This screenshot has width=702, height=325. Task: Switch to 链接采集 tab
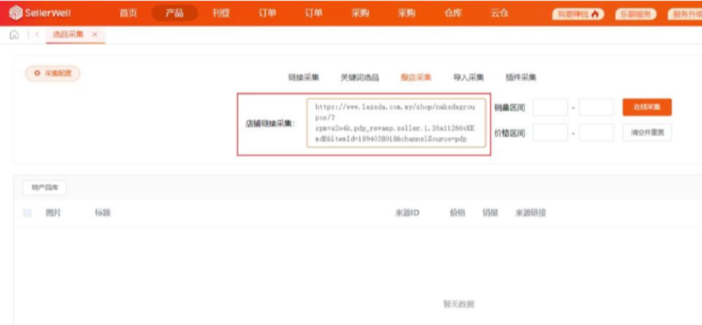tap(304, 77)
